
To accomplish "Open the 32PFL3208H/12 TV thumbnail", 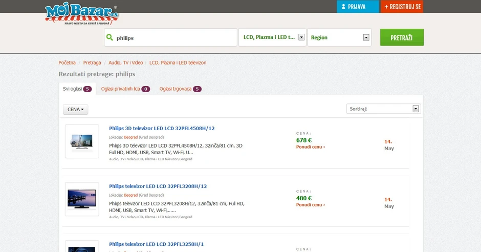I will (x=82, y=199).
